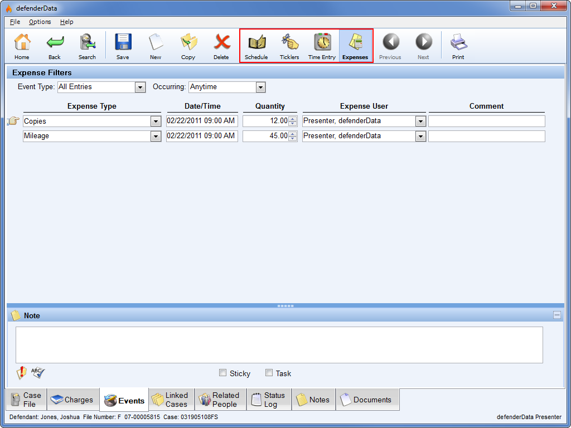571x428 pixels.
Task: Create a New record
Action: click(156, 46)
